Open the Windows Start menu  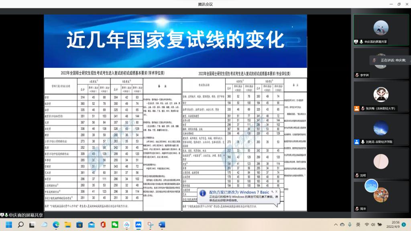coord(9,225)
